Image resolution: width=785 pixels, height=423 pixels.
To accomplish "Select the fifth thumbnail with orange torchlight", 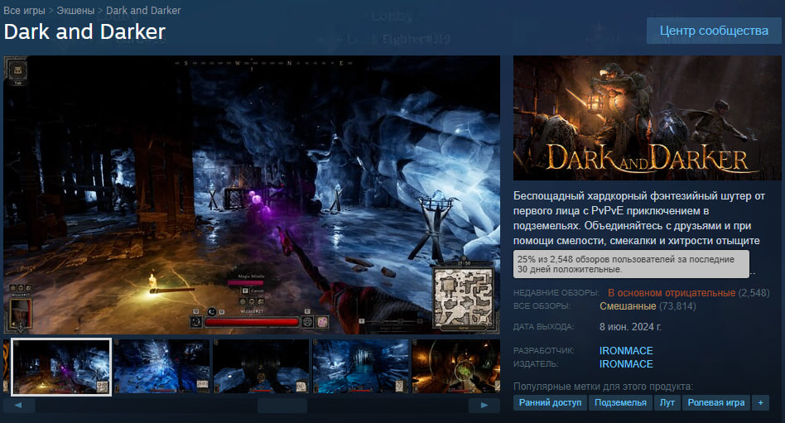I will pyautogui.click(x=455, y=366).
